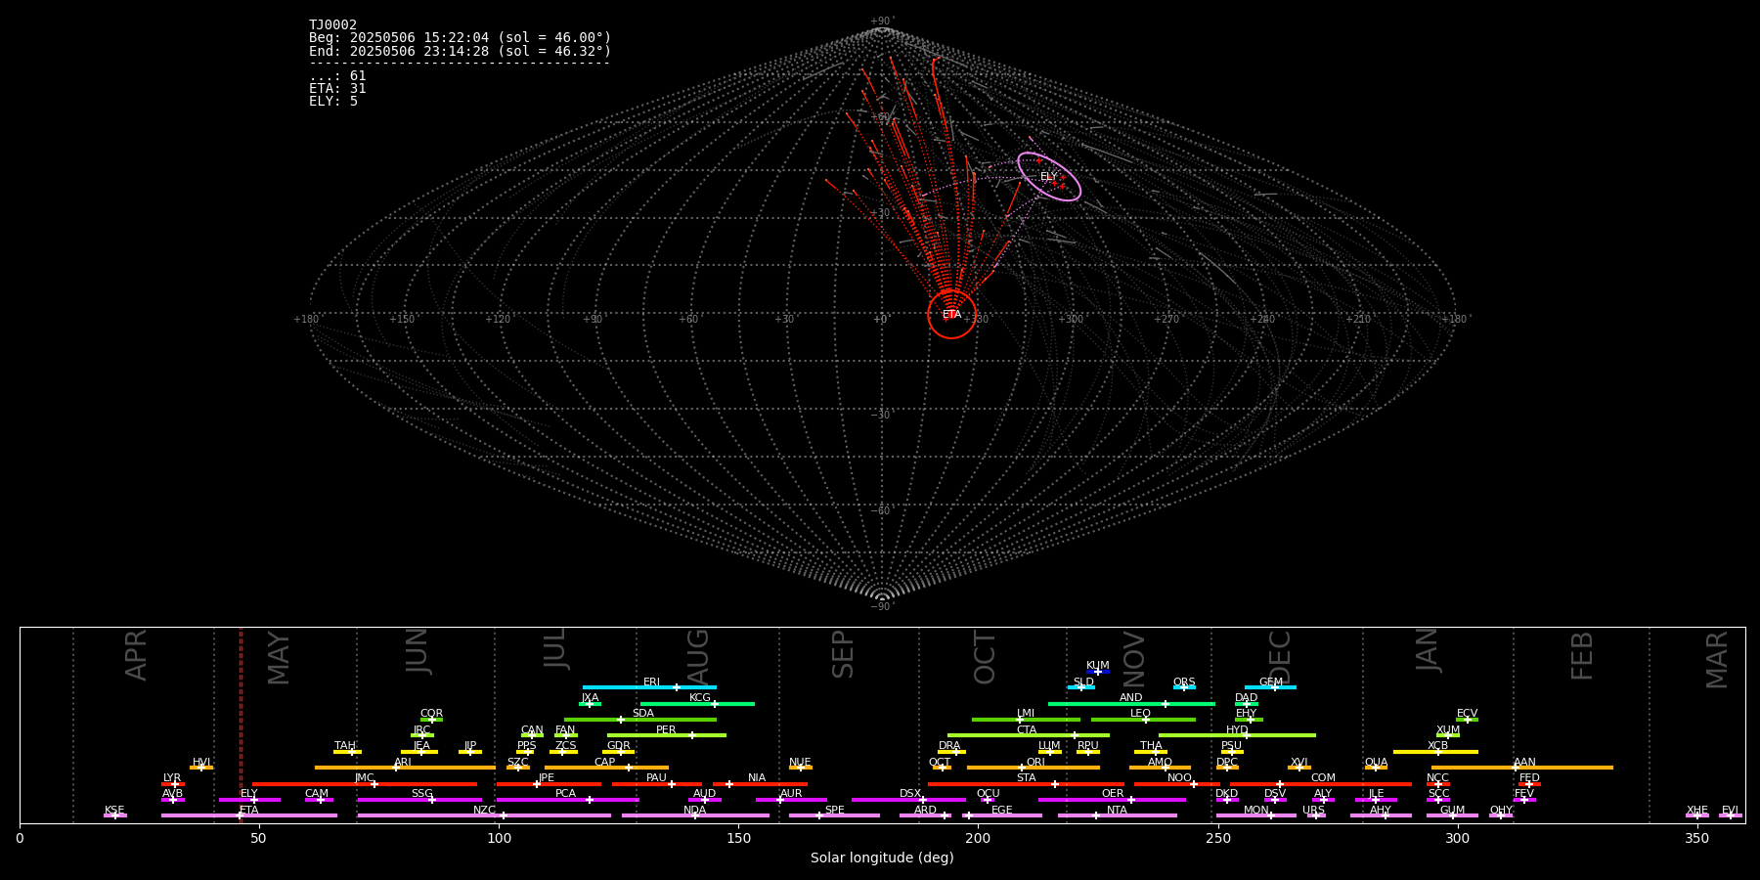
Task: Click the XCB yellow shower bar
Action: 1435,751
